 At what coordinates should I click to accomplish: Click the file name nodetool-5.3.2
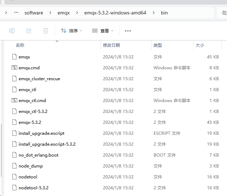coord(34,188)
